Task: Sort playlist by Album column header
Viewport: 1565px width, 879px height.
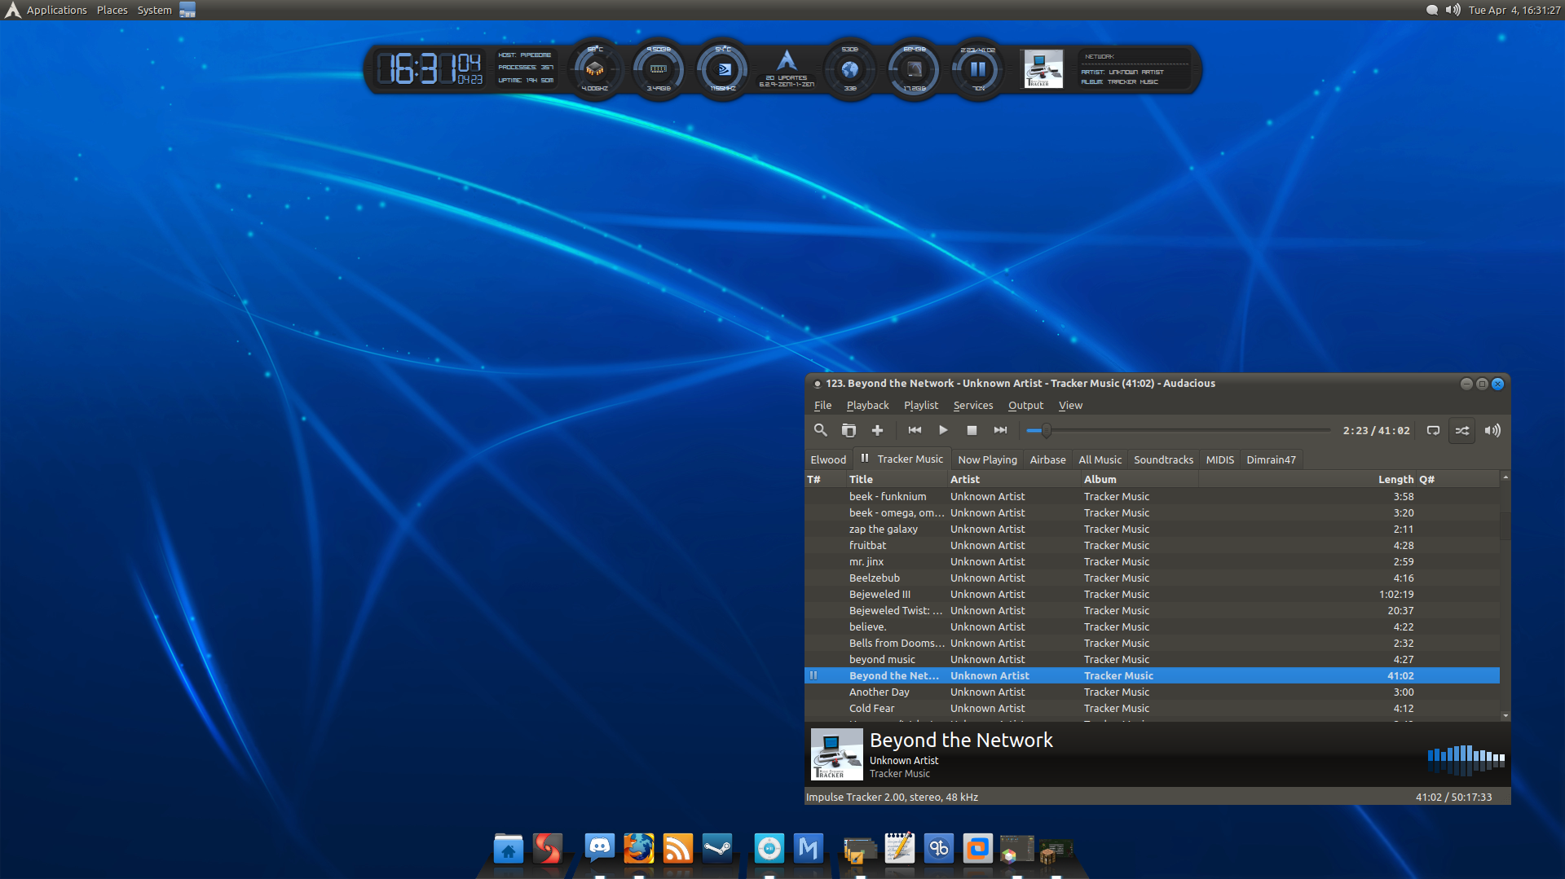Action: (1140, 479)
